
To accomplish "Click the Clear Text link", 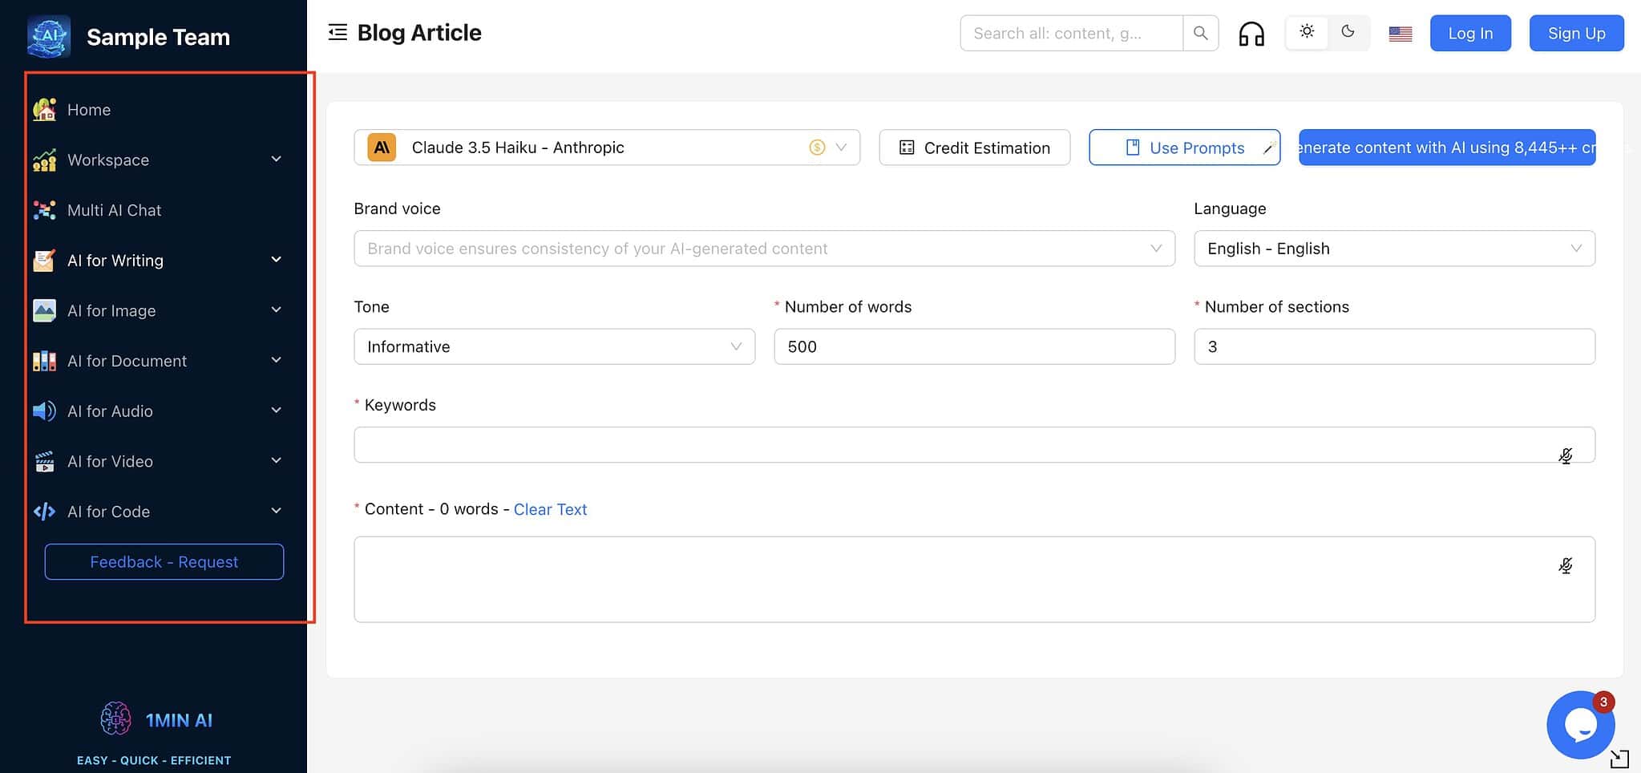I will (550, 509).
